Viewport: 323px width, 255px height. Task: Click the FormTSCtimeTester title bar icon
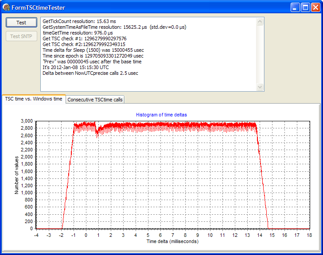click(6, 8)
